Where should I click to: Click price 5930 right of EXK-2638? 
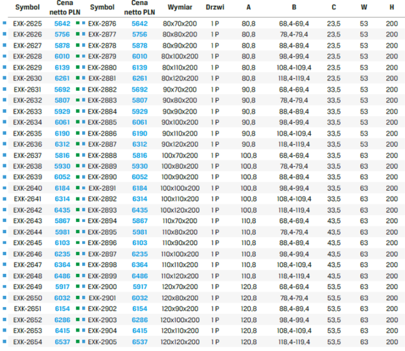click(62, 166)
